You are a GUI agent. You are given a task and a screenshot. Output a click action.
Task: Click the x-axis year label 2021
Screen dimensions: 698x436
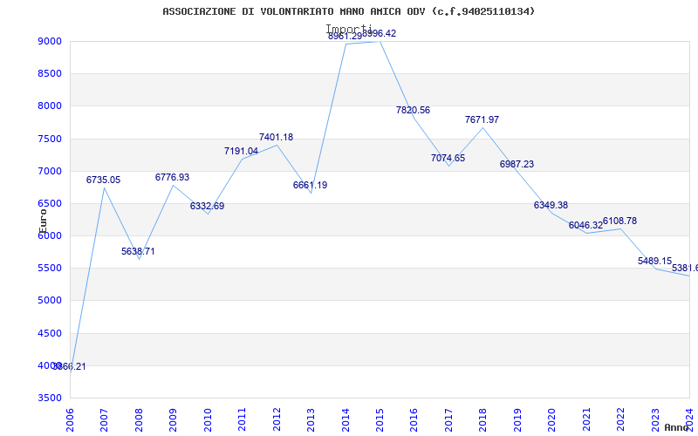click(x=586, y=419)
